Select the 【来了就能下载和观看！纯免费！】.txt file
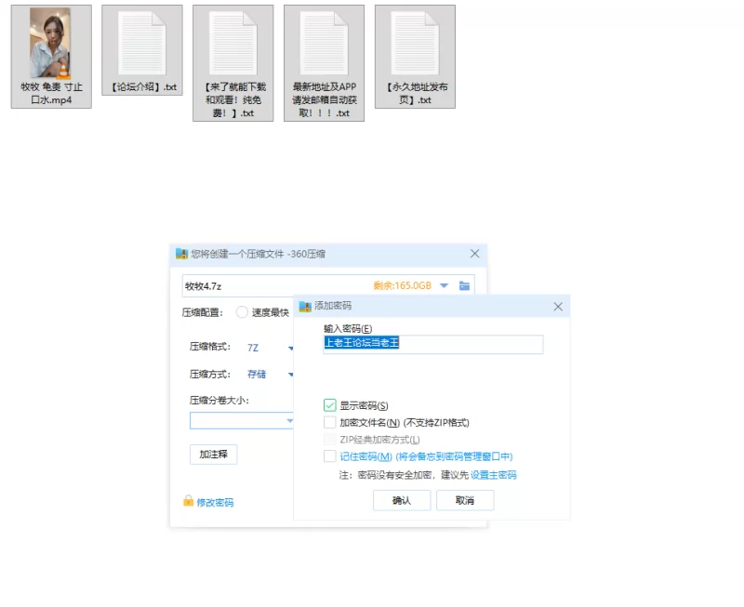This screenshot has height=607, width=744. click(233, 63)
